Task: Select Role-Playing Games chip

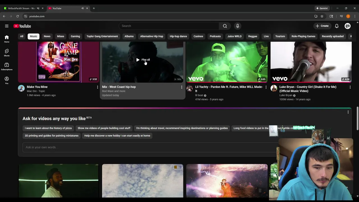Action: pos(303,36)
